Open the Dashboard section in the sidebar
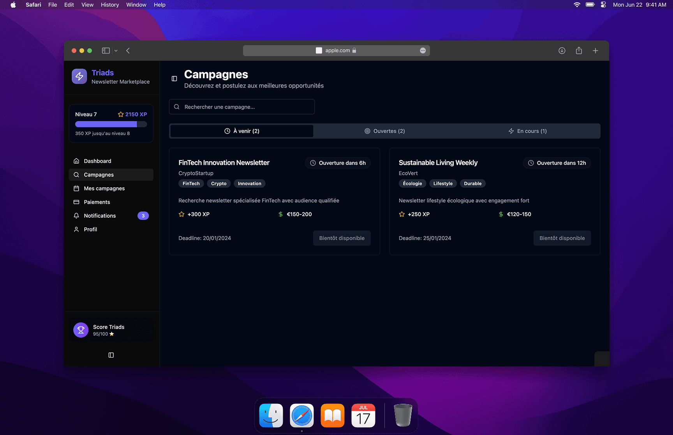673x435 pixels. coord(97,161)
